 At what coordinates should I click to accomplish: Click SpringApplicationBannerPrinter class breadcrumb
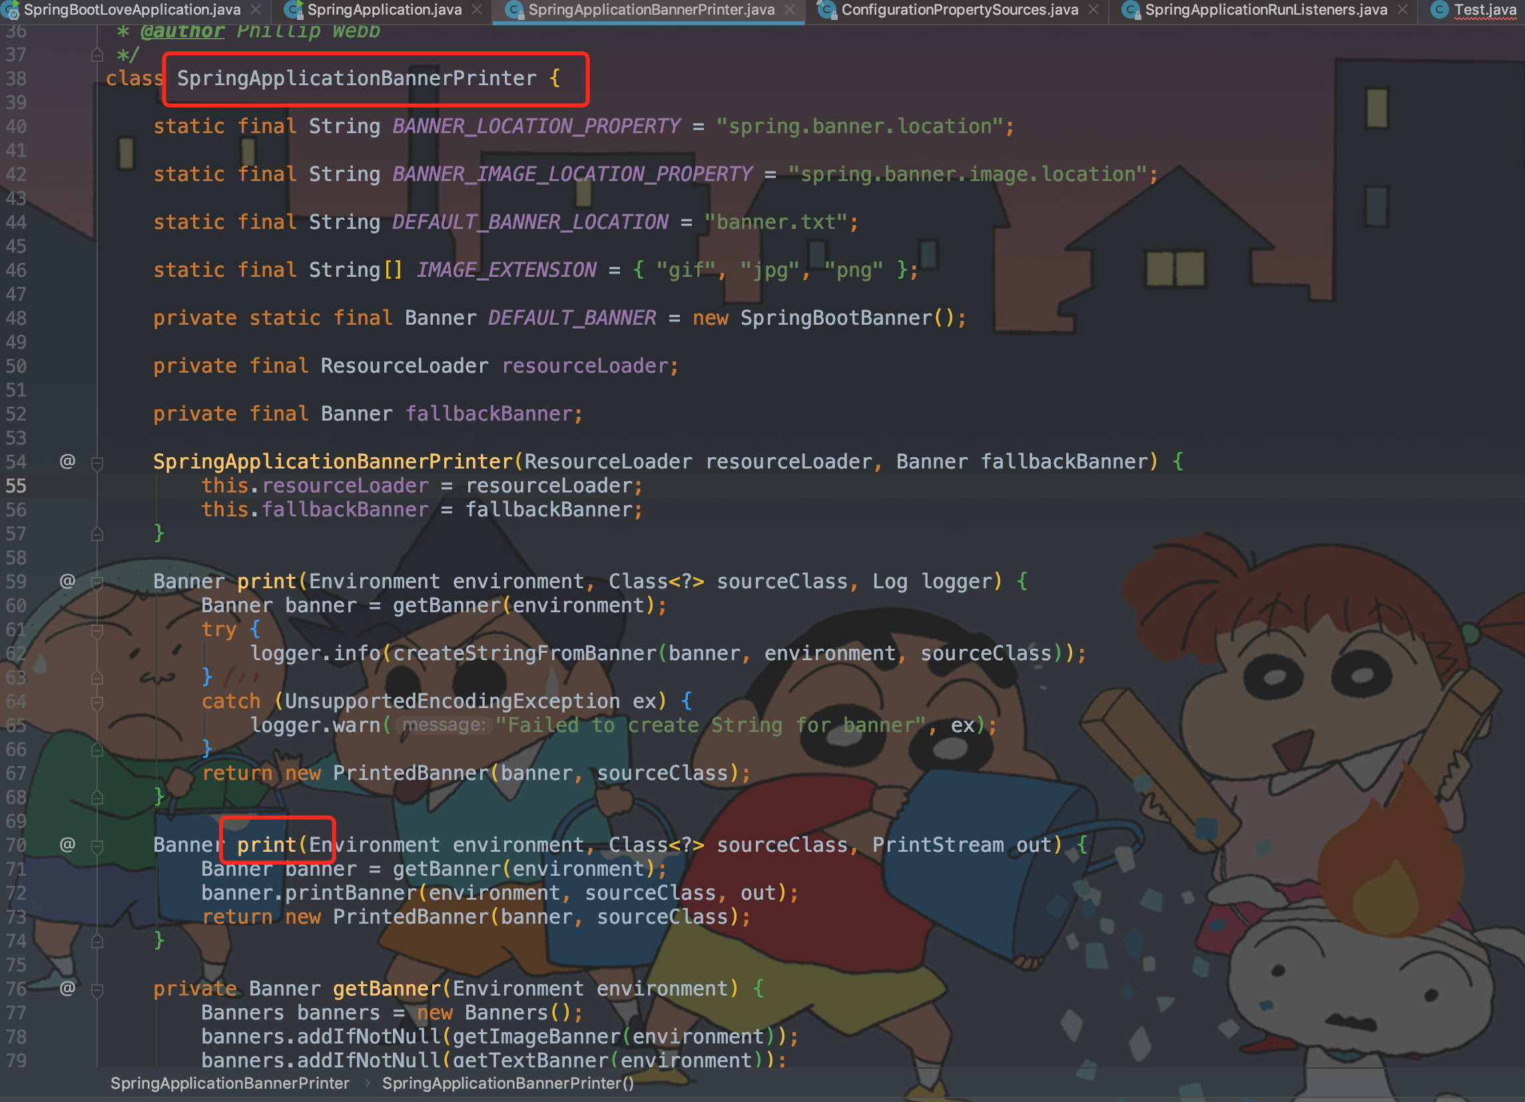(x=230, y=1083)
